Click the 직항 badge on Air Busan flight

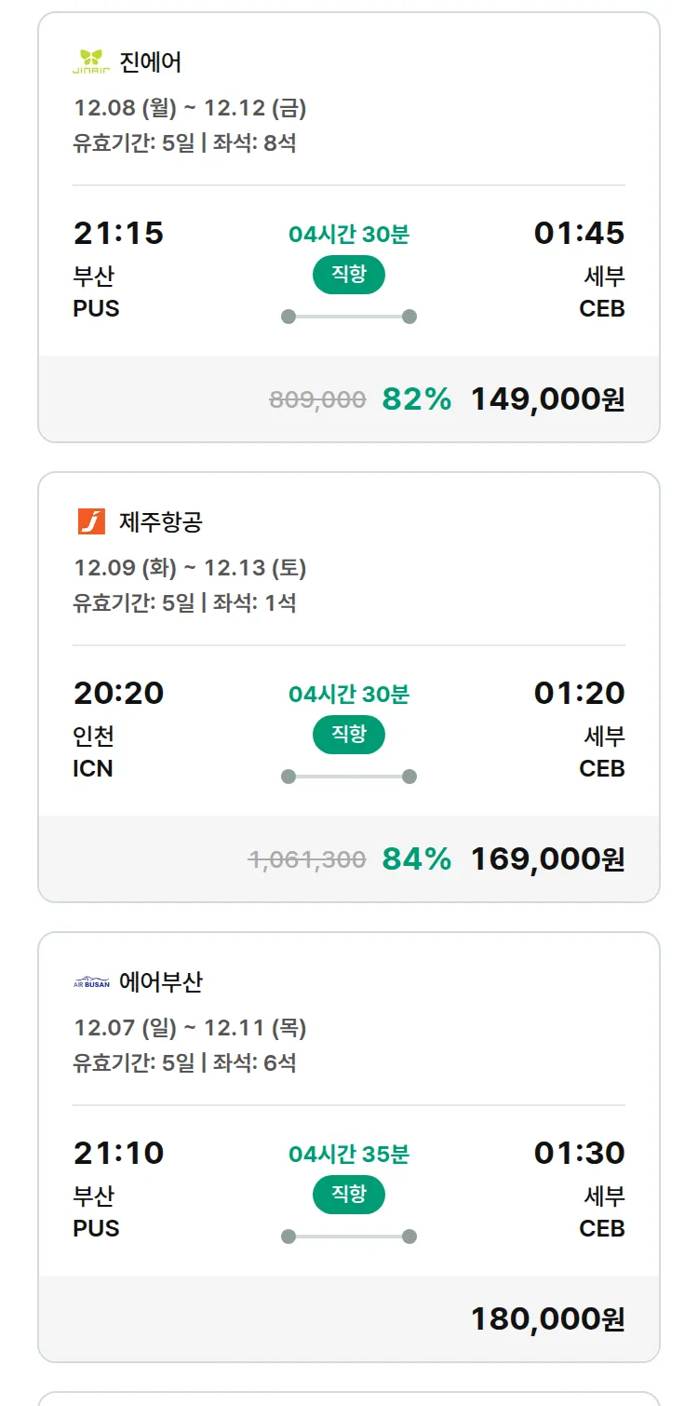348,1195
